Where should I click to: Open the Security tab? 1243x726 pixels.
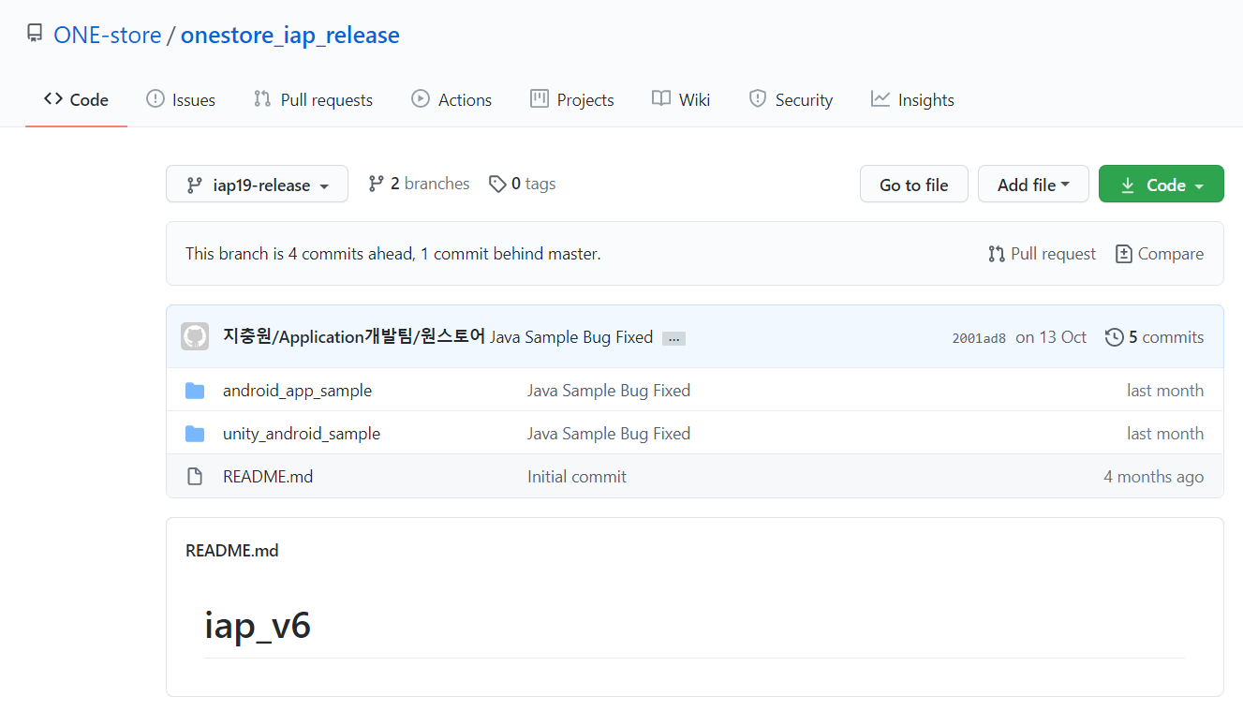(791, 99)
